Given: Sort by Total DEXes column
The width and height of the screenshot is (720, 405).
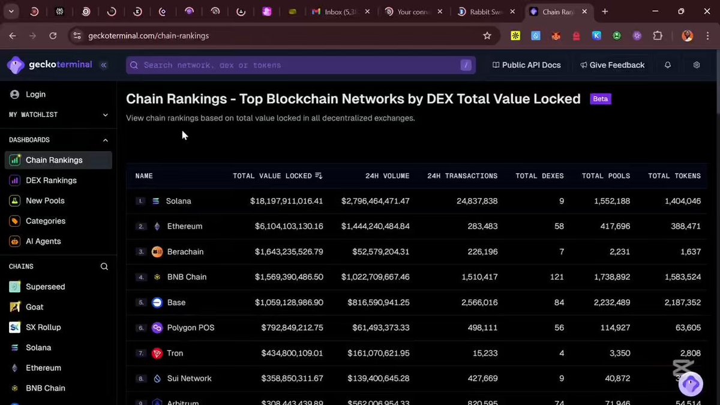Looking at the screenshot, I should point(539,176).
